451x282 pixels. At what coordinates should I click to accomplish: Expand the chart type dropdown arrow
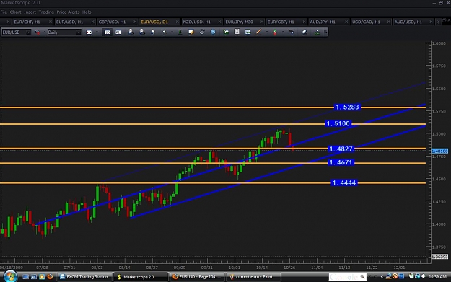click(x=97, y=32)
